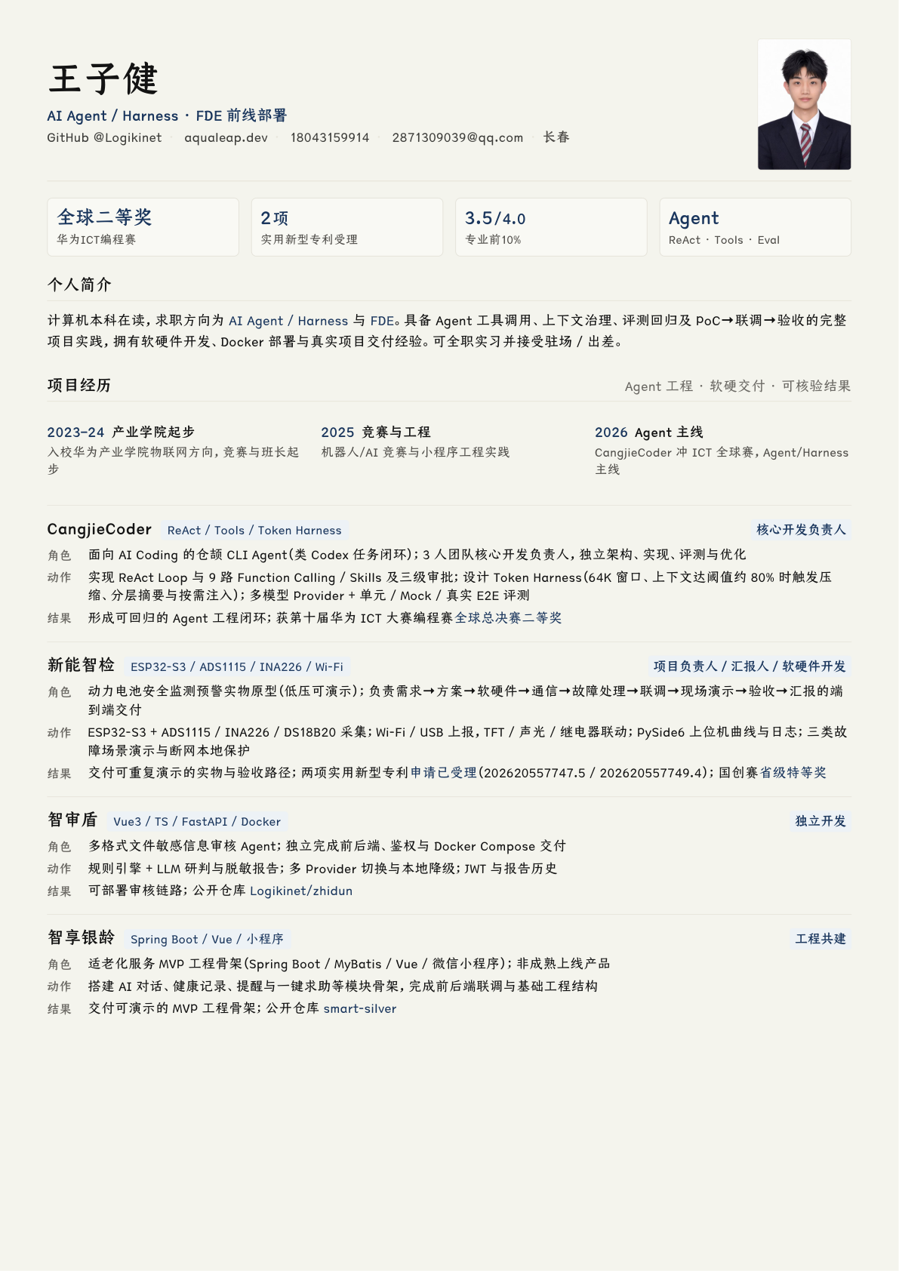Click the 独立开发 badge
This screenshot has width=899, height=1271.
tap(820, 821)
